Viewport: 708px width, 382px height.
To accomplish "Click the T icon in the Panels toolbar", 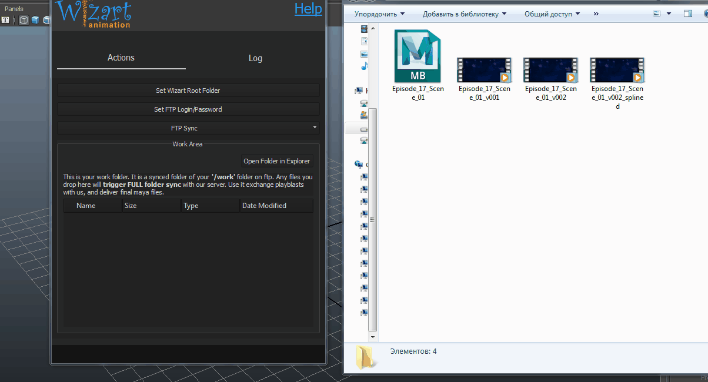I will pyautogui.click(x=5, y=20).
